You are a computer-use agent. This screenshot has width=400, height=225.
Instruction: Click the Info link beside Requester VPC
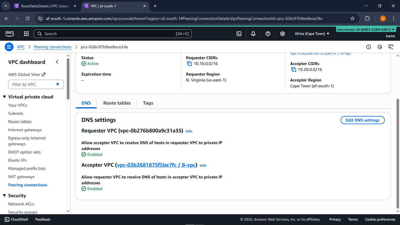189,131
